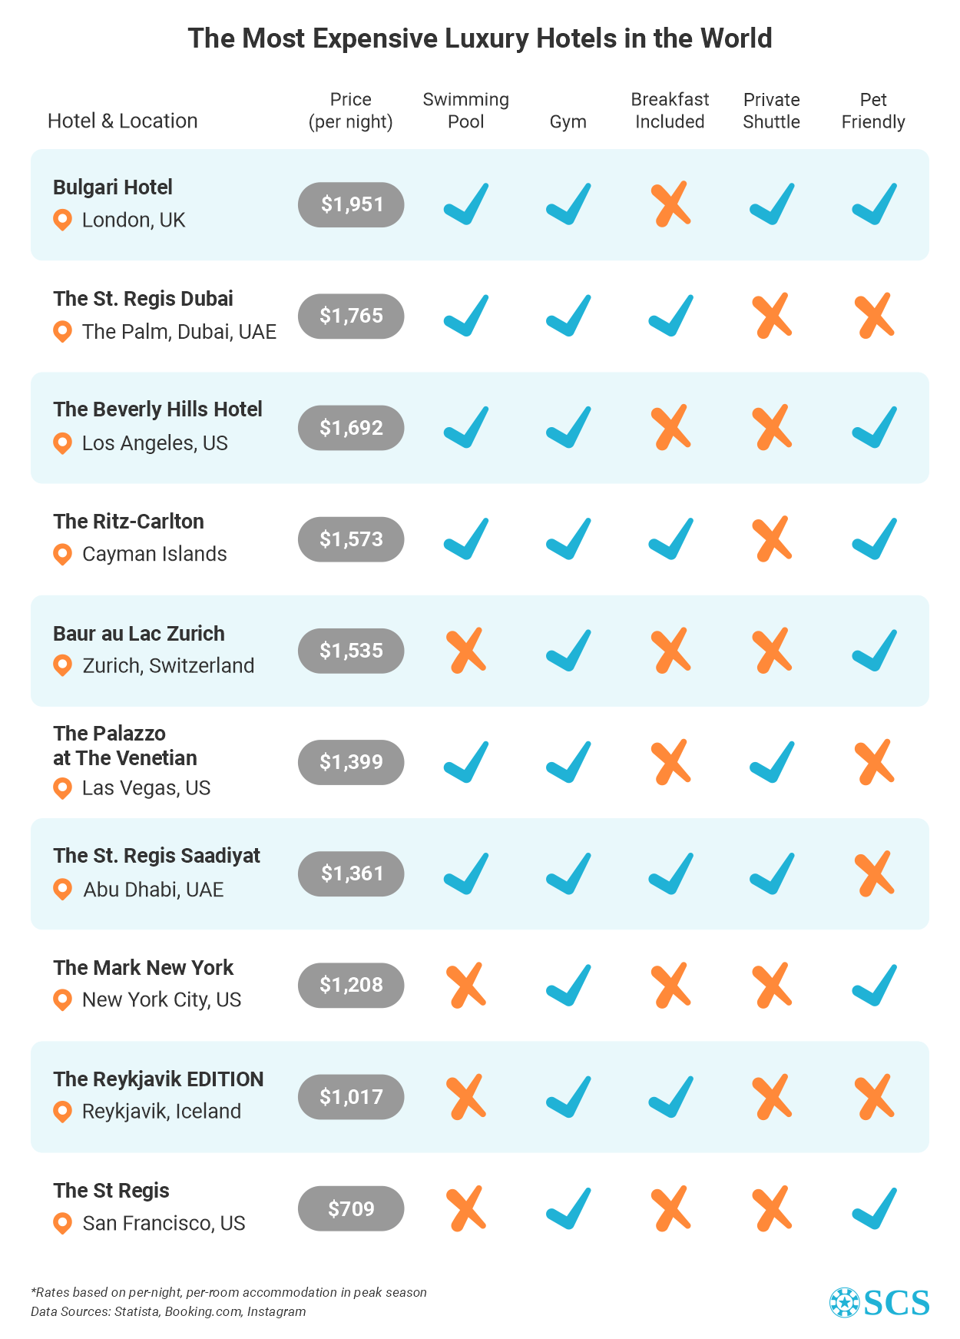The height and width of the screenshot is (1339, 960).
Task: Click the Price (per night) column header
Action: pyautogui.click(x=351, y=111)
